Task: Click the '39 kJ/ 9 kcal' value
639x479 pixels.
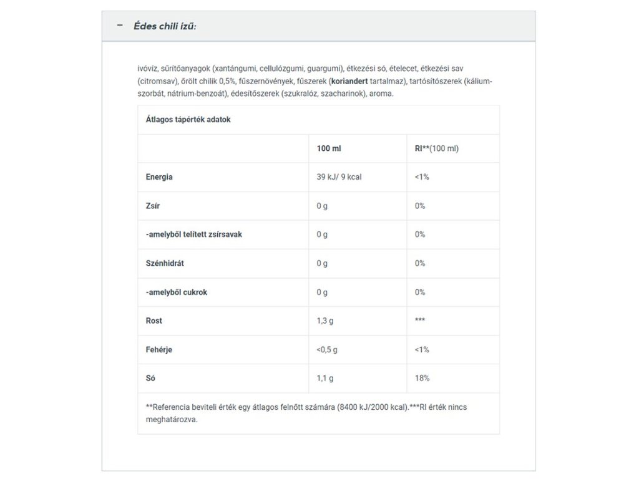Action: coord(339,177)
